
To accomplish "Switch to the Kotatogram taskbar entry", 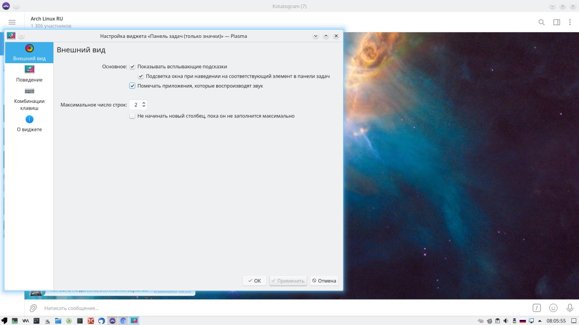I will tap(113, 321).
